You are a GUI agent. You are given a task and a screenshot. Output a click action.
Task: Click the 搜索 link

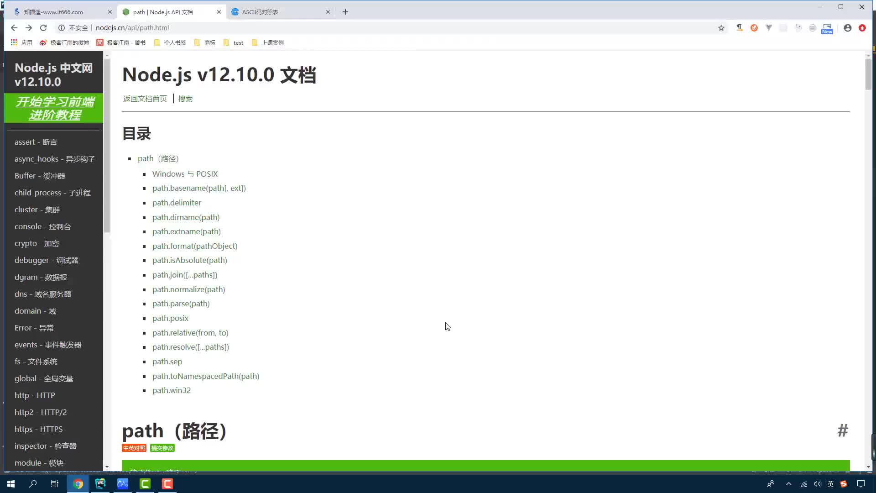[185, 99]
